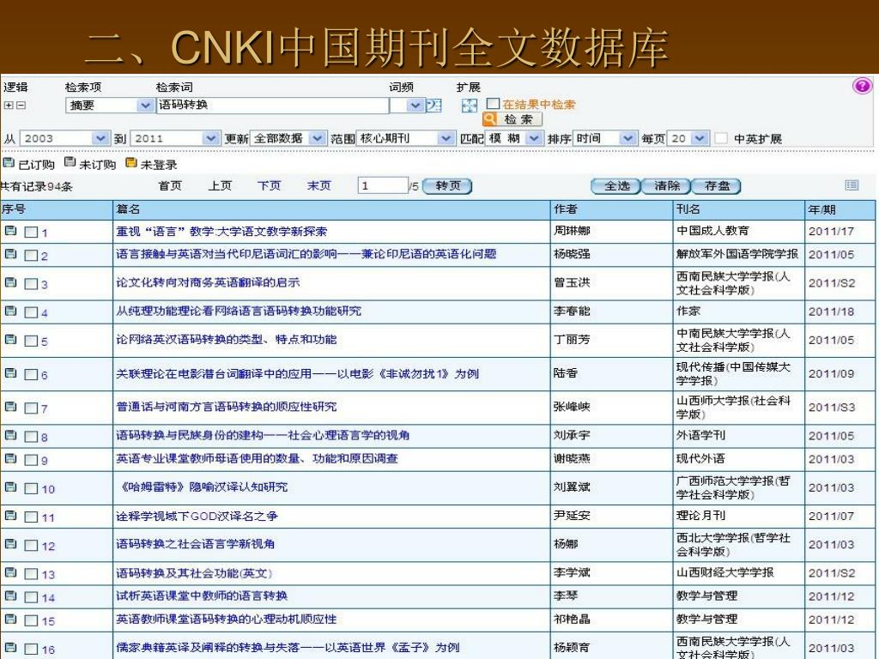The image size is (879, 659).
Task: Click the 已订购 legend icon
Action: 9,162
